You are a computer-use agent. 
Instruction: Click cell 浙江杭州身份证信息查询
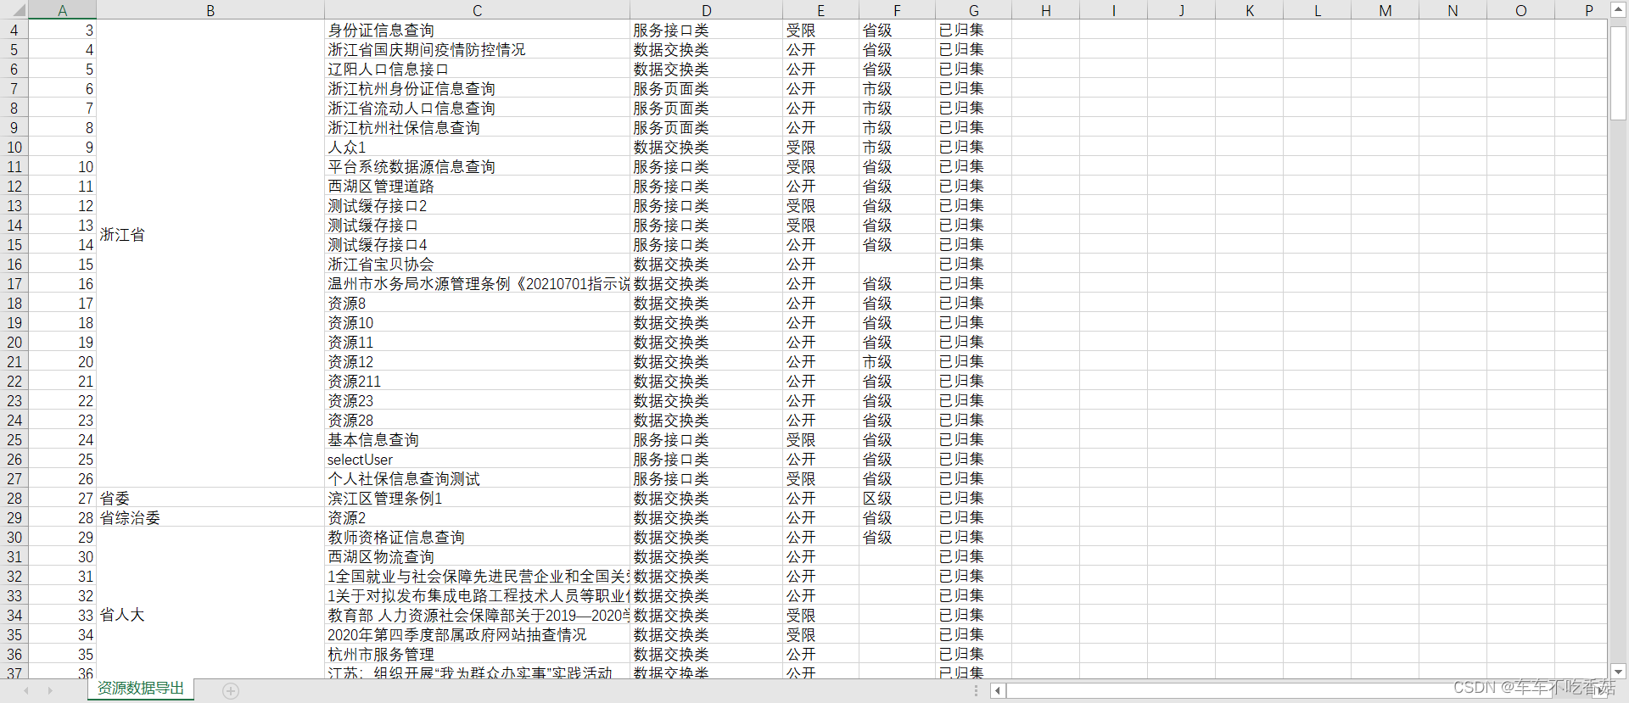point(477,88)
